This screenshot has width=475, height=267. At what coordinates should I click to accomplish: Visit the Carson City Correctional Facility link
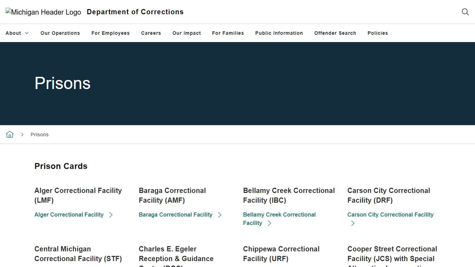pyautogui.click(x=390, y=215)
